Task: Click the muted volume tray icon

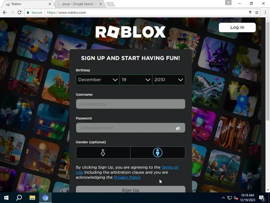Action: (236, 198)
